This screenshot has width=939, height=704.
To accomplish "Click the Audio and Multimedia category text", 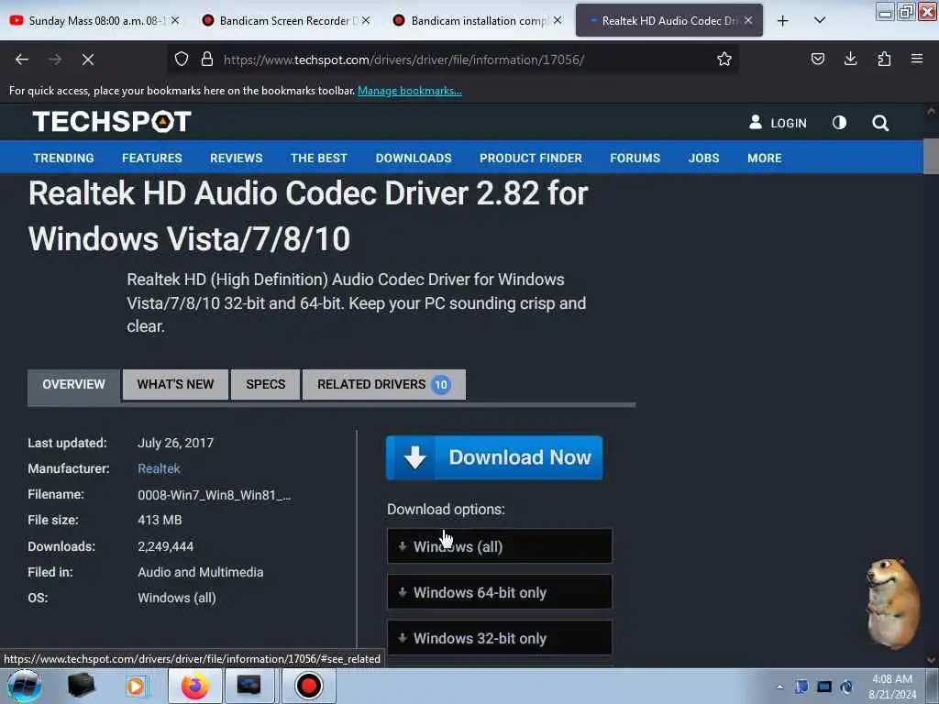I will [x=201, y=572].
